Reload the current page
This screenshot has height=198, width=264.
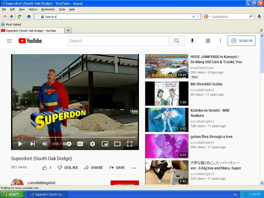point(20,16)
